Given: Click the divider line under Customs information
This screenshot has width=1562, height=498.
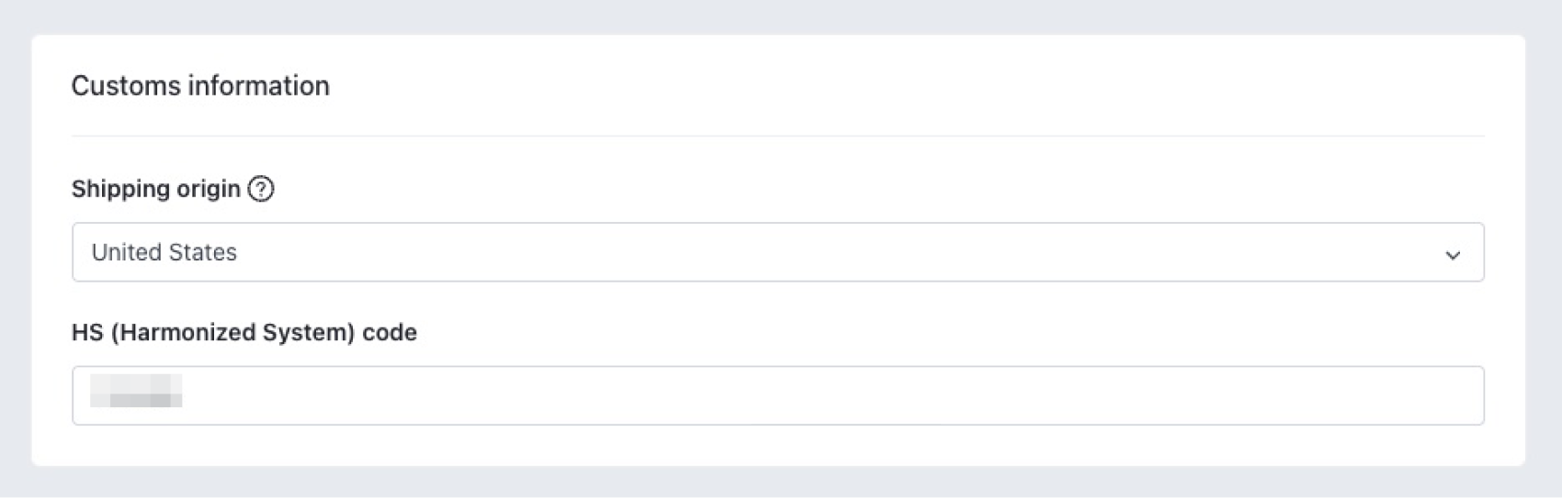Looking at the screenshot, I should pos(777,136).
